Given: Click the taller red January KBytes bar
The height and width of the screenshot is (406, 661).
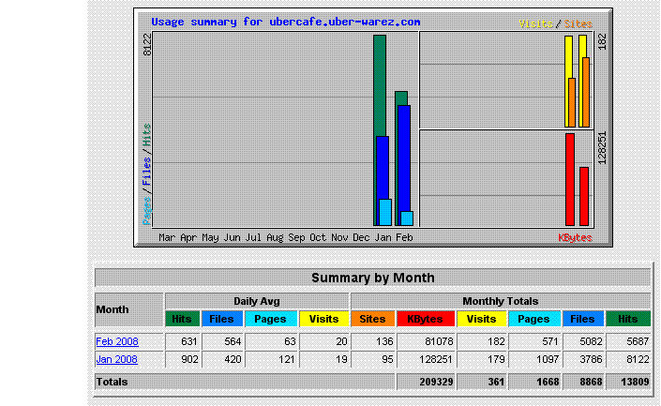Looking at the screenshot, I should pos(570,180).
